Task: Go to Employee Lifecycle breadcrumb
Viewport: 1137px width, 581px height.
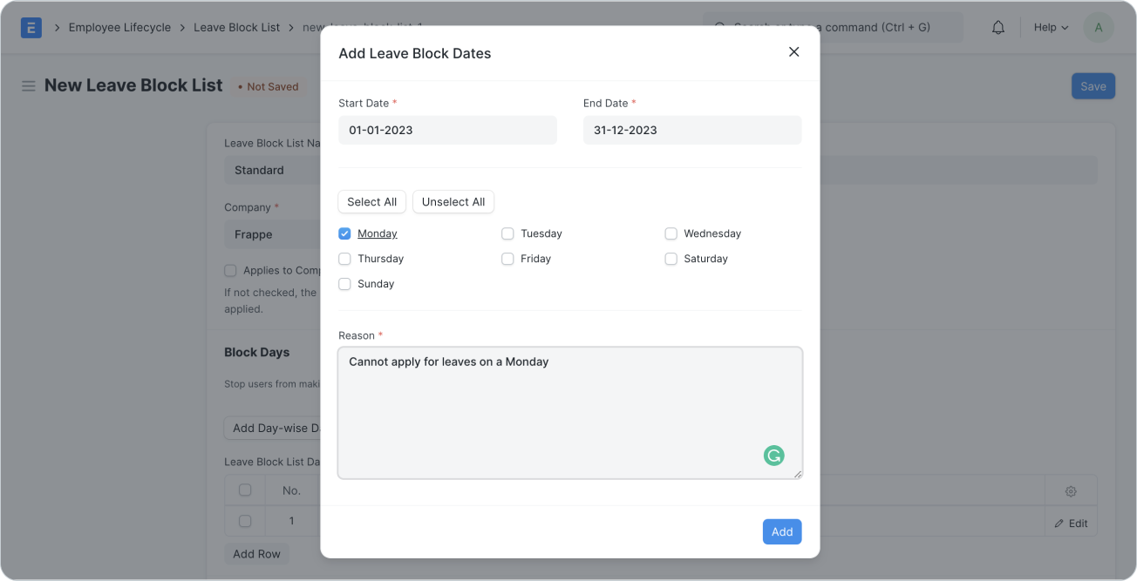Action: 119,27
